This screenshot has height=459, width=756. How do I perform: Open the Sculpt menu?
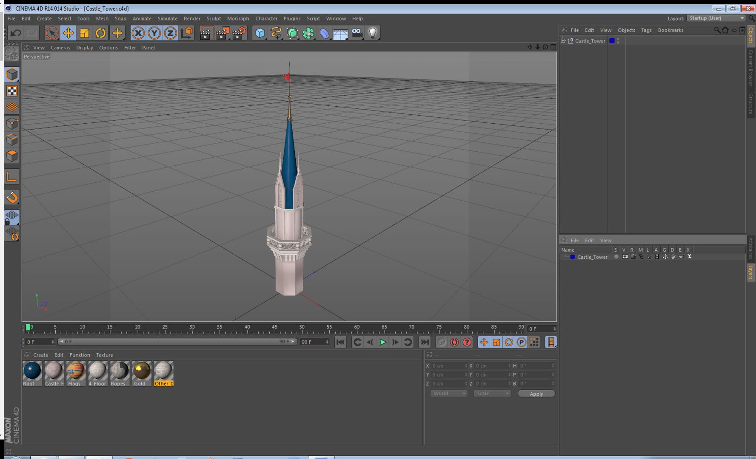coord(214,19)
